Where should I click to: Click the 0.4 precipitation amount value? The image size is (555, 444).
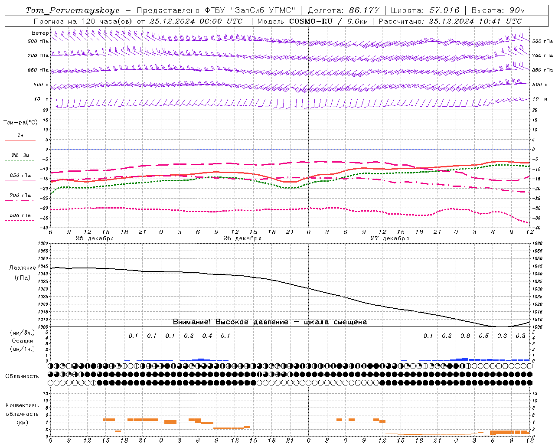tap(207, 336)
